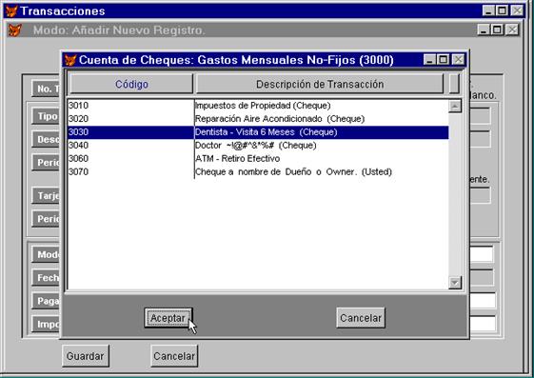Screen dimensions: 534x378
Task: Maximize the Transacciones window
Action: coord(502,10)
